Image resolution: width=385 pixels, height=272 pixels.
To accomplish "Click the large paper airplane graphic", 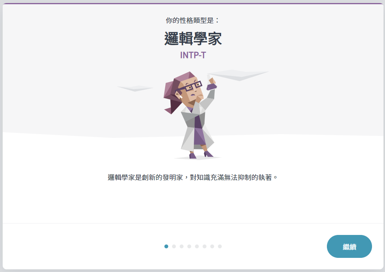I will (238, 75).
